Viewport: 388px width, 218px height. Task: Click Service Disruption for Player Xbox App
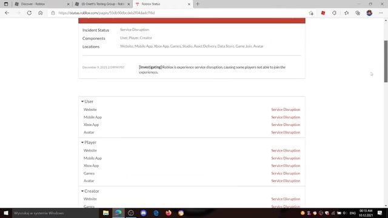pyautogui.click(x=286, y=165)
